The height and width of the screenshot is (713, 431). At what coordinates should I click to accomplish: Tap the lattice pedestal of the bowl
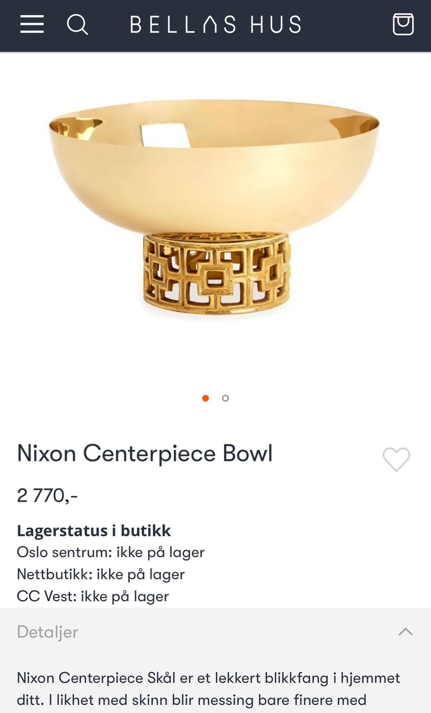(216, 273)
